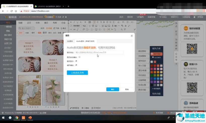Pick the green swatch in 配色方案
This screenshot has height=123, width=206.
[x=152, y=75]
